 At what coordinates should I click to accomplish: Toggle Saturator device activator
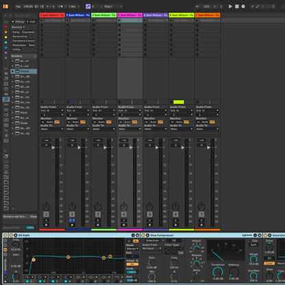point(266,235)
